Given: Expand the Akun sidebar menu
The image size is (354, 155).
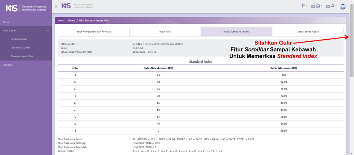Looking at the screenshot, I should point(26,22).
